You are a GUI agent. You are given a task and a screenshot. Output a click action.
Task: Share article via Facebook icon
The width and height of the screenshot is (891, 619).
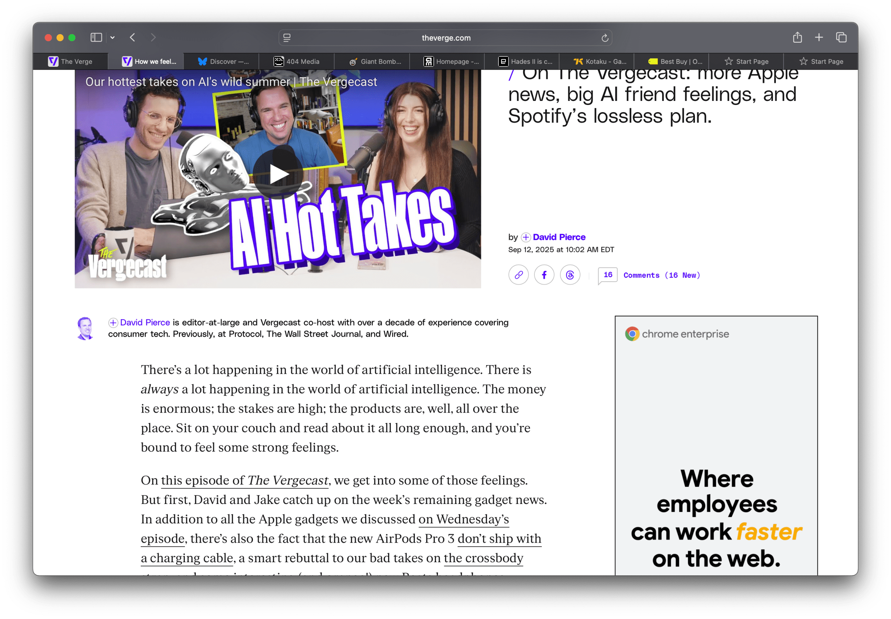click(544, 275)
